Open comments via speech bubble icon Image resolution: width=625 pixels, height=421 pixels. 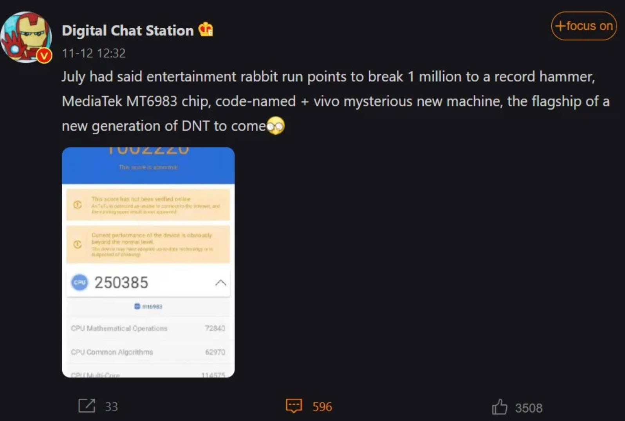(294, 406)
